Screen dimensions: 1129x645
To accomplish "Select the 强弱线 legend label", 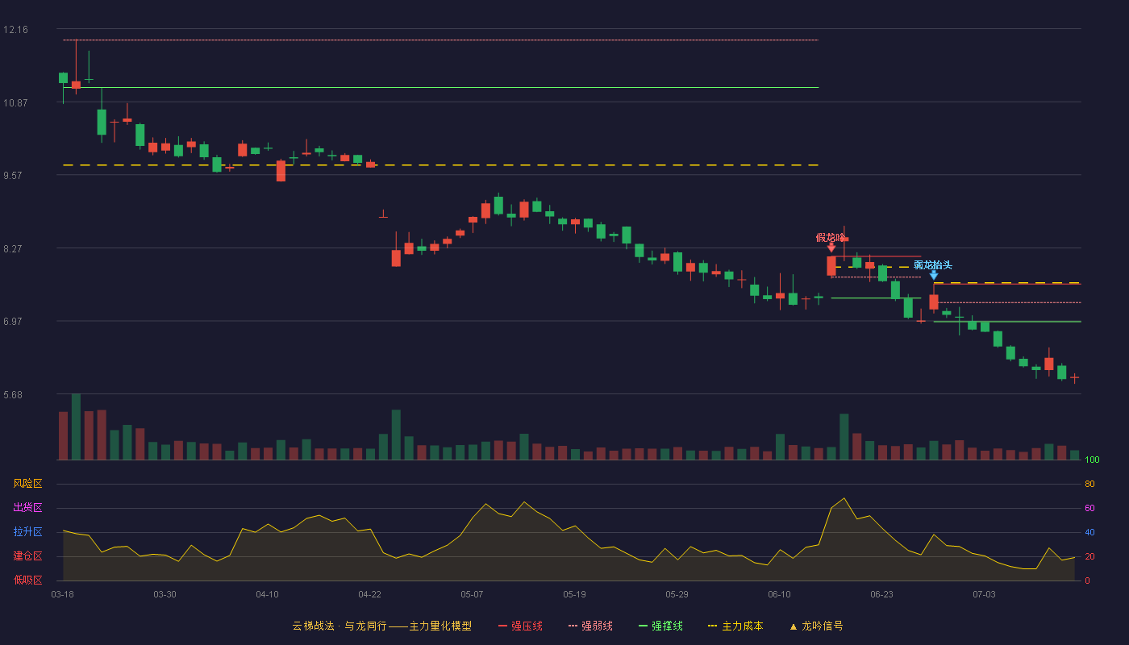I will click(597, 626).
